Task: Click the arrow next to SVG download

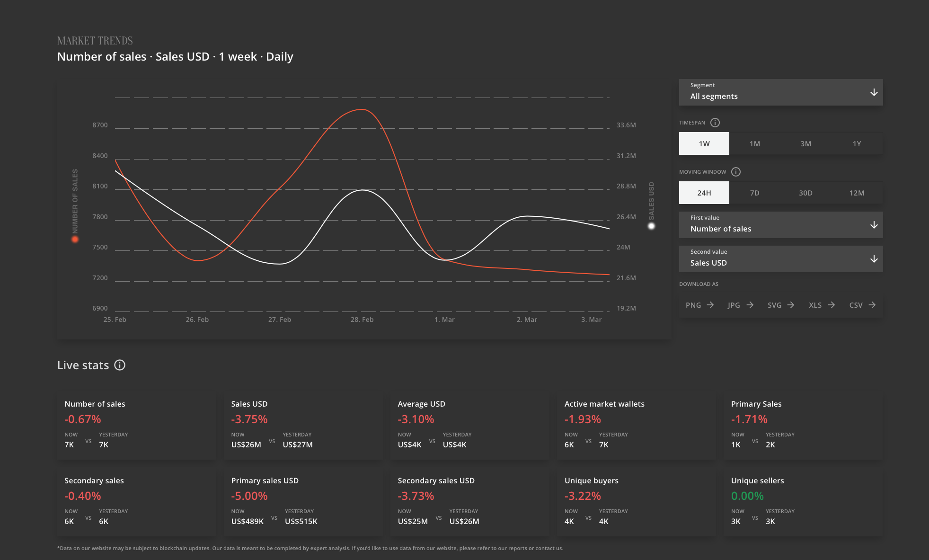Action: (791, 305)
